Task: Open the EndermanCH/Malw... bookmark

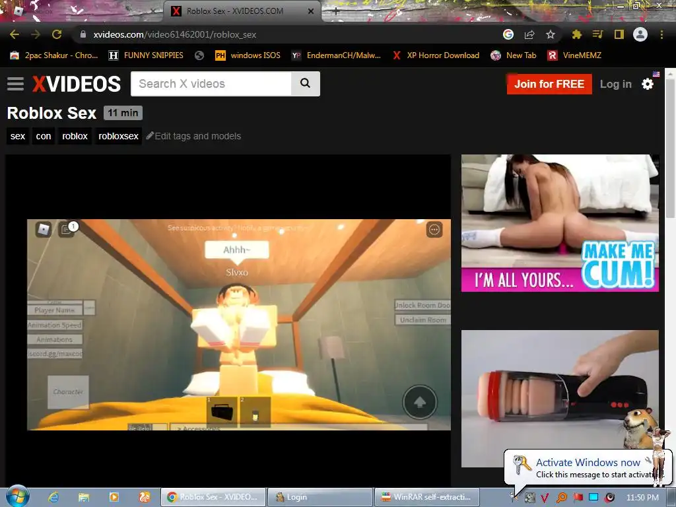Action: point(336,55)
